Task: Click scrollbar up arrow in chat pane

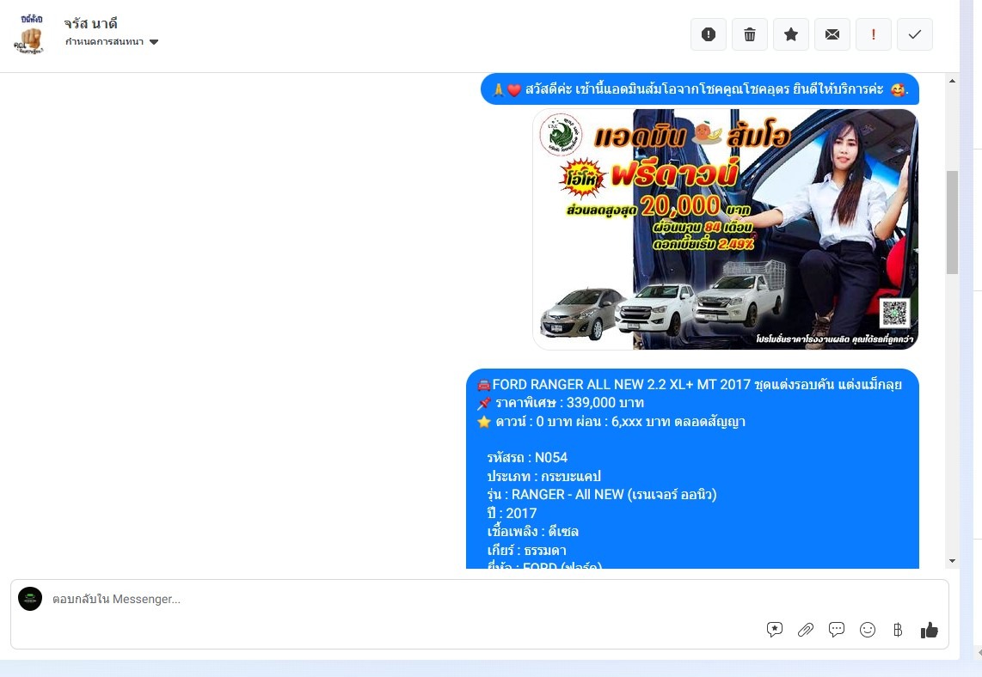Action: [x=952, y=82]
